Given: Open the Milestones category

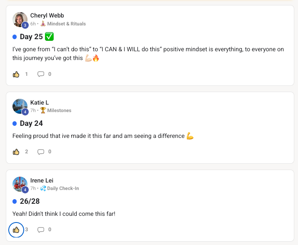Looking at the screenshot, I should (x=56, y=110).
